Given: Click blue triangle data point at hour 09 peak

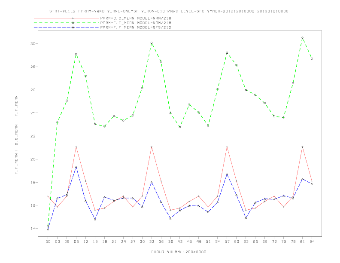Looking at the screenshot, I should coord(76,167).
